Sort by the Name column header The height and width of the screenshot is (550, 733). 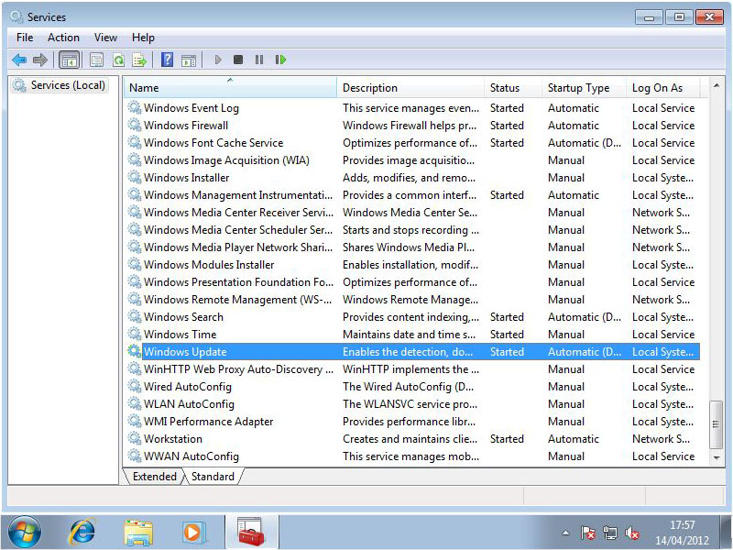point(230,87)
